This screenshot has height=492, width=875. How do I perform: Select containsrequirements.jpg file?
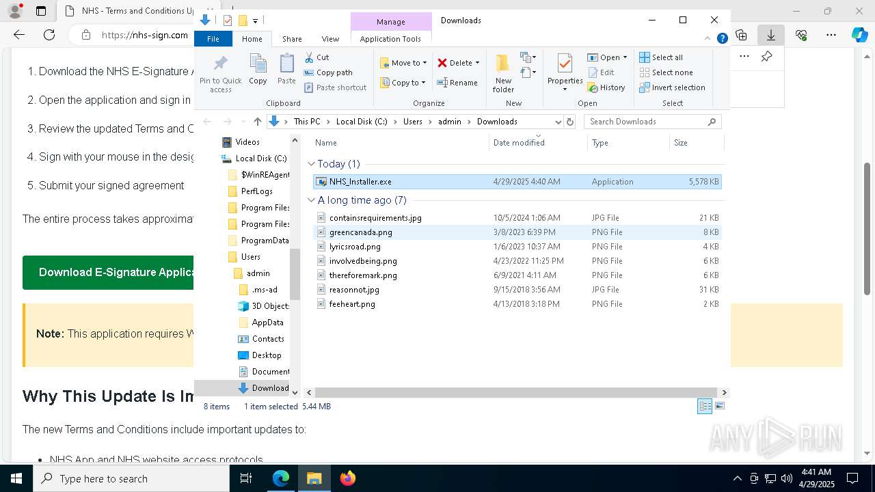(517, 218)
